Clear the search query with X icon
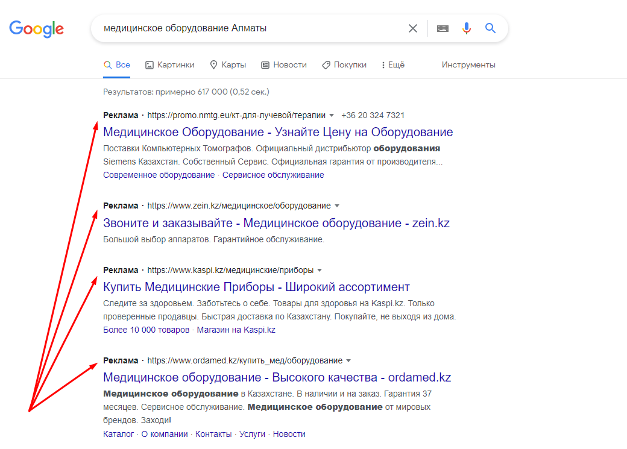This screenshot has height=449, width=627. [412, 28]
